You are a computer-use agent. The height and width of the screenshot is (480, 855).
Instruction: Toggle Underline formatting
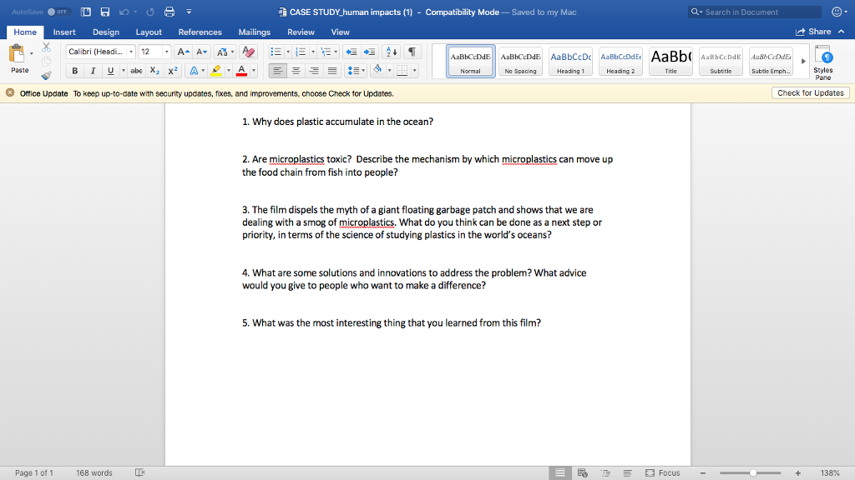click(x=111, y=71)
